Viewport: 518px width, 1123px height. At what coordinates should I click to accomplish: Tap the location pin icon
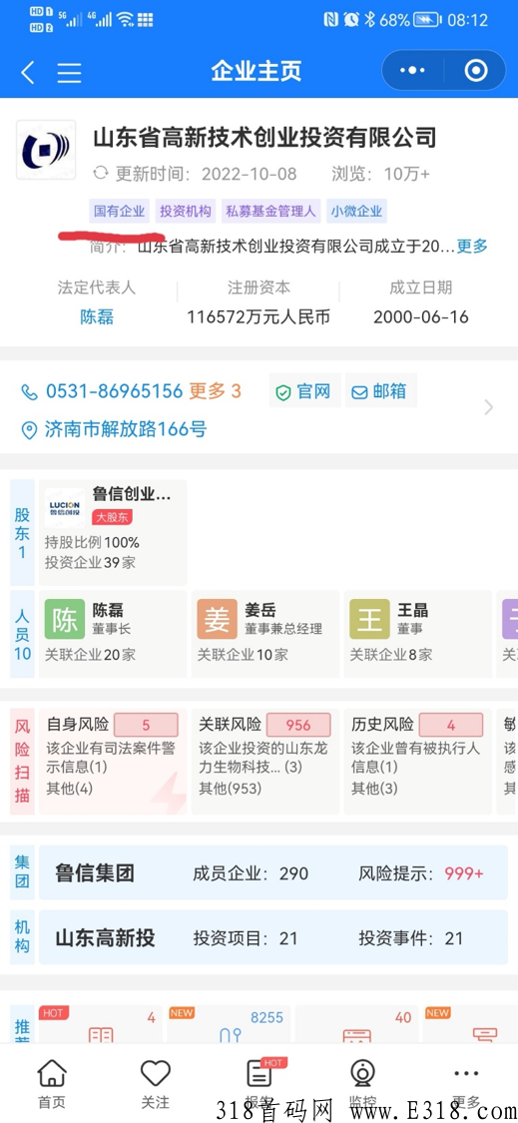(x=29, y=430)
